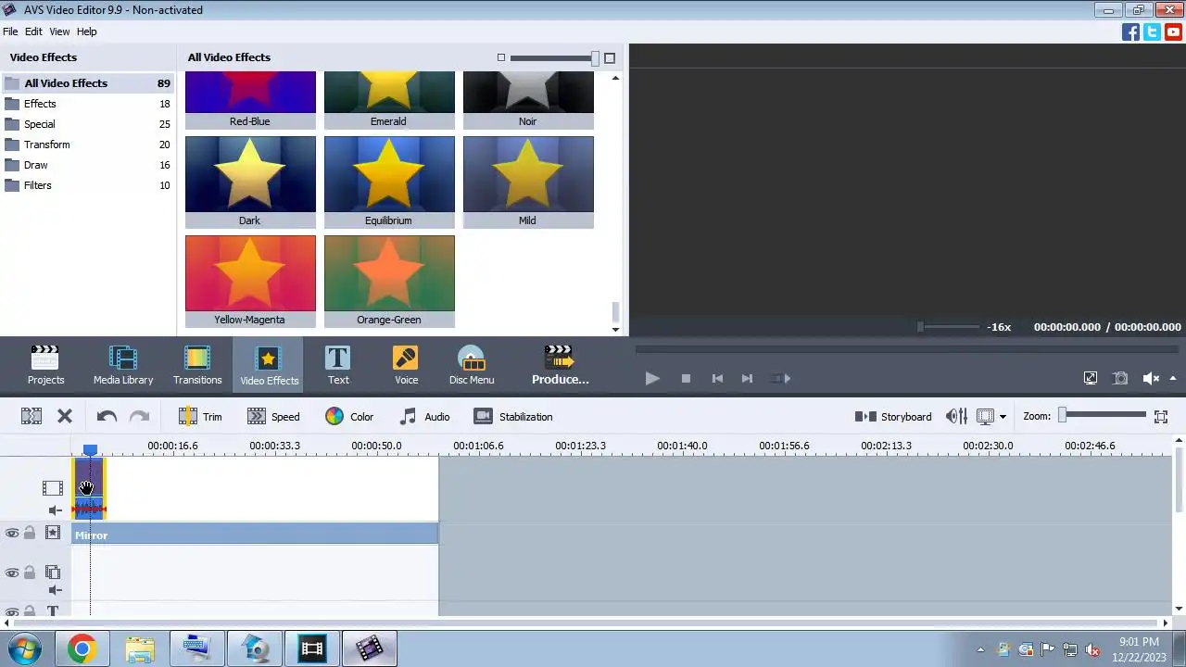The height and width of the screenshot is (667, 1186).
Task: Open the Stabilization tool
Action: [513, 417]
